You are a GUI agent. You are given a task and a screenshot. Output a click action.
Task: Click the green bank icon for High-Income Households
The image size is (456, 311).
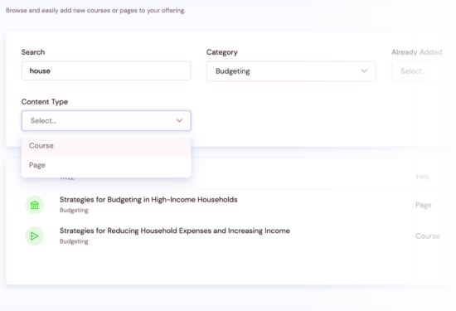(34, 205)
